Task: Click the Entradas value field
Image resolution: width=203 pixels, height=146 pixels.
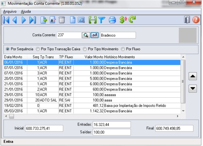Action: click(112, 125)
